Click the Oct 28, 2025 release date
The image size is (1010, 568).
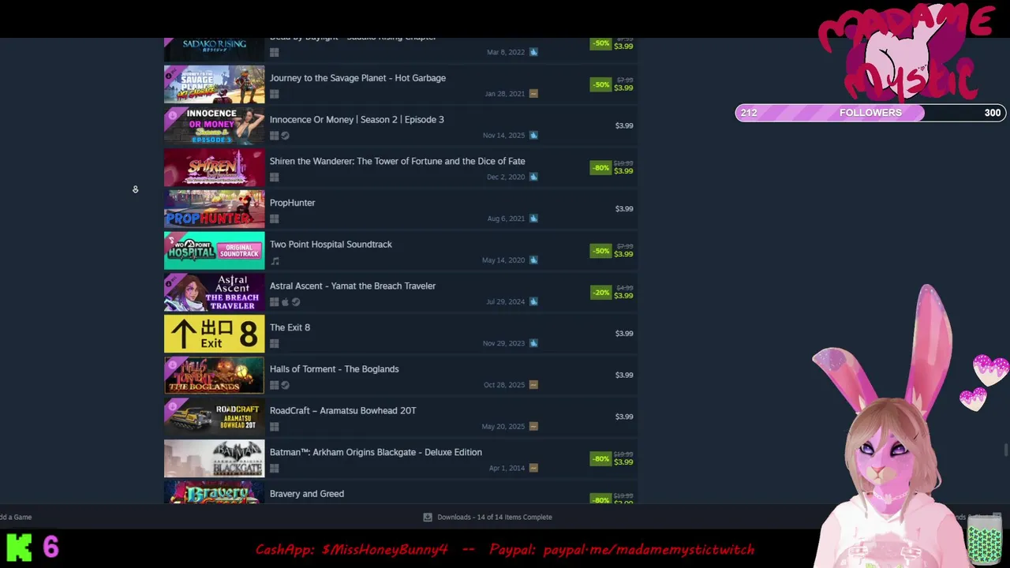(504, 385)
